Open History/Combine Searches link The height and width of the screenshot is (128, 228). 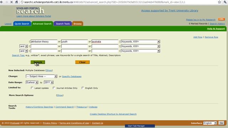click(x=39, y=107)
